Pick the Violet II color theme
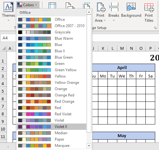Viewport: 159px width, 150px height. [x=52, y=127]
